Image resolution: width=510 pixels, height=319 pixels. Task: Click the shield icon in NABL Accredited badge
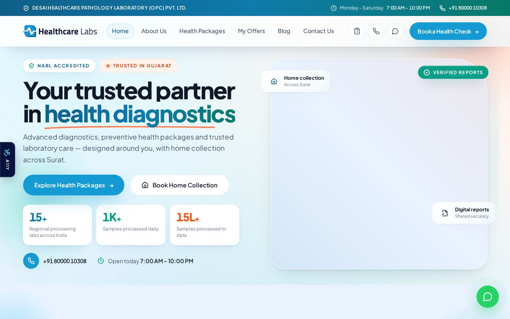pyautogui.click(x=32, y=66)
